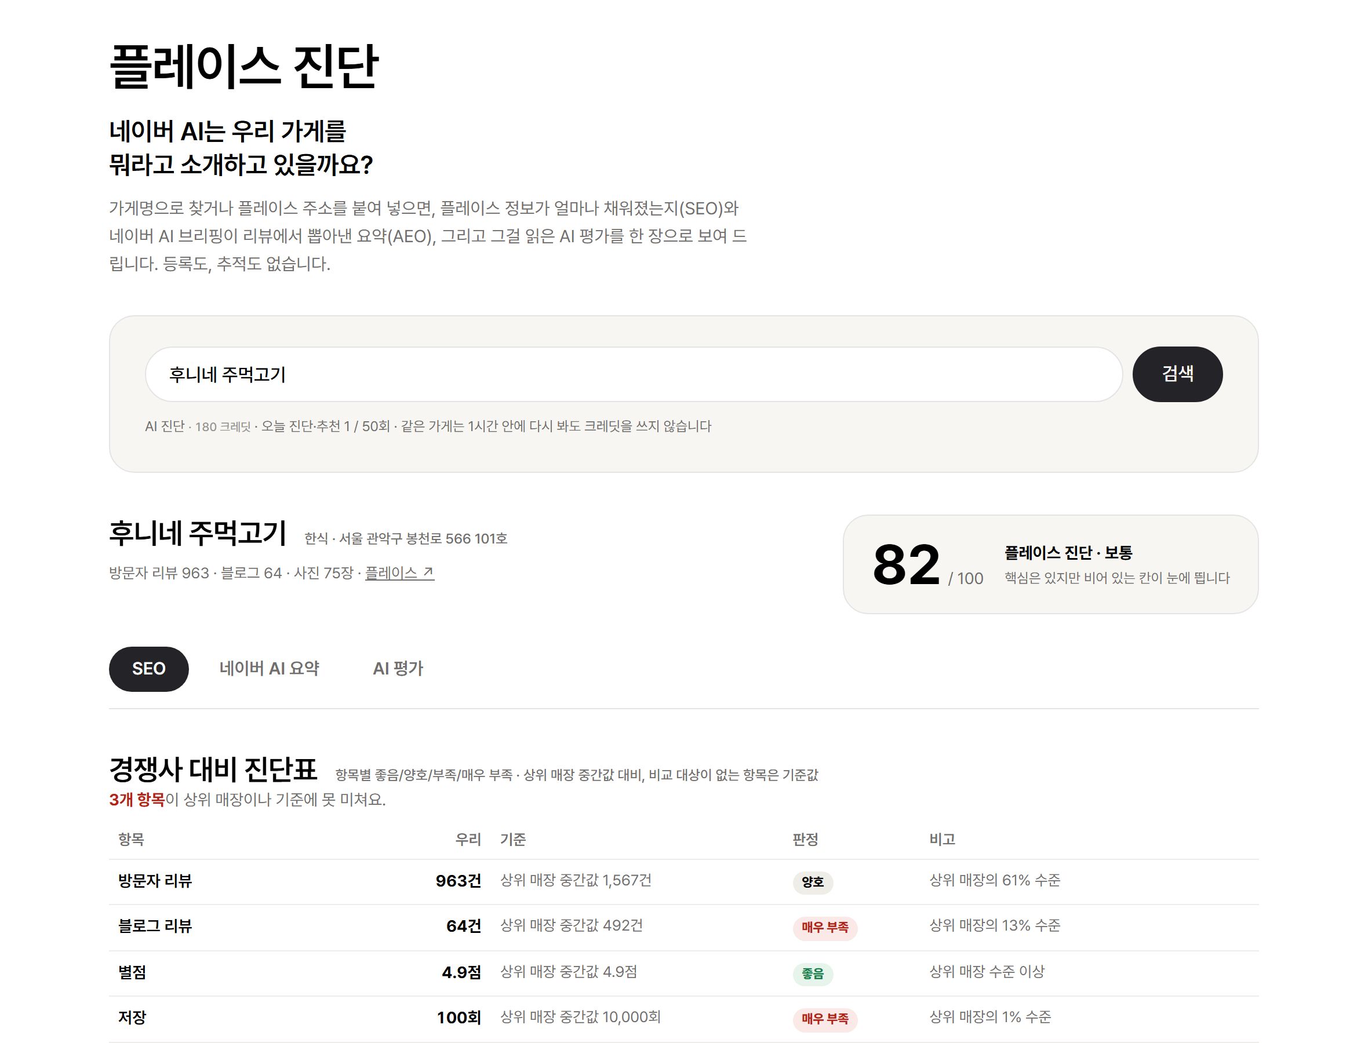The width and height of the screenshot is (1368, 1043).
Task: Click the 우리 column header
Action: tap(468, 840)
